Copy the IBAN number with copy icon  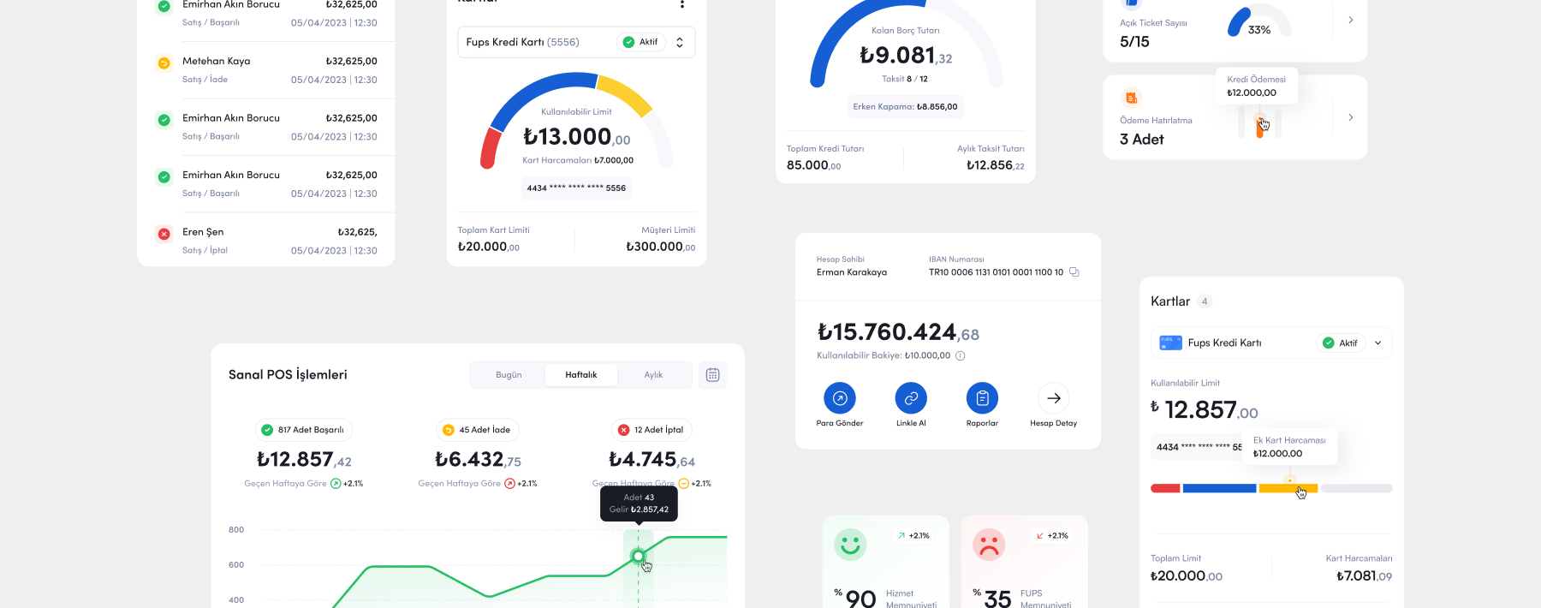1074,272
